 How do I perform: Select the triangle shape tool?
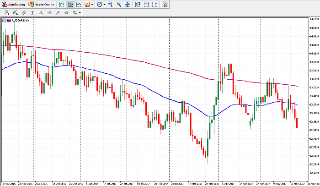41,12
